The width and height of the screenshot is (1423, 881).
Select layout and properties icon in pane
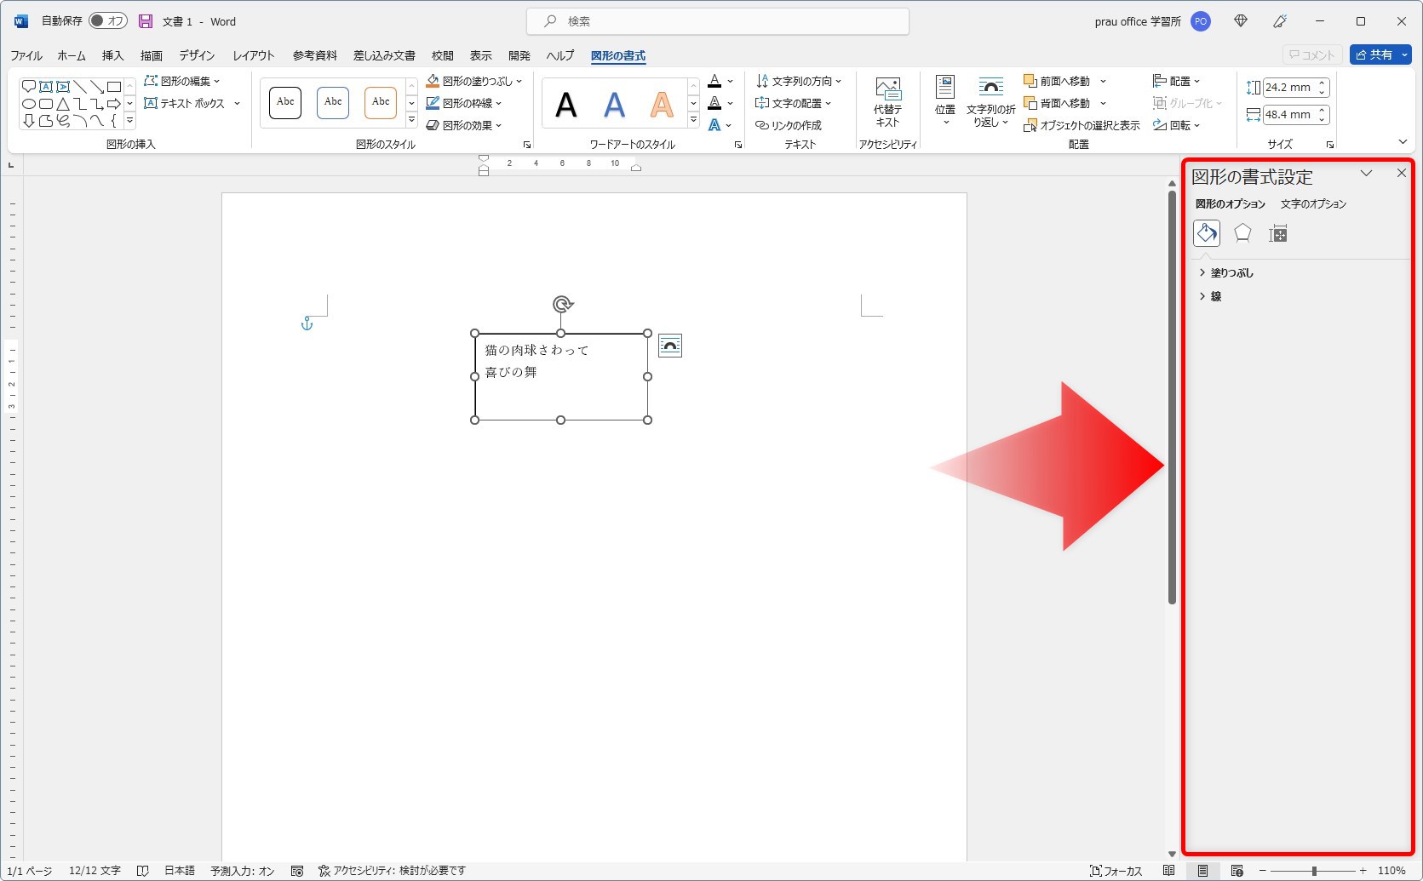point(1277,232)
